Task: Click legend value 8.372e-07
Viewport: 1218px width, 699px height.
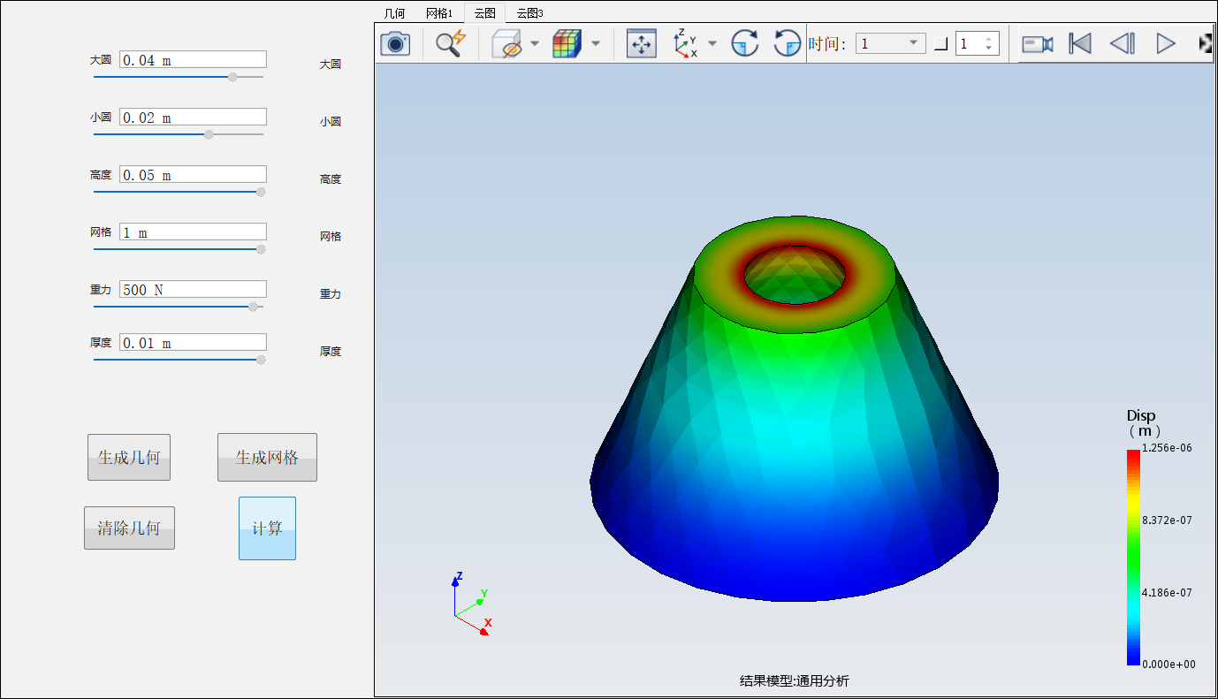Action: pyautogui.click(x=1167, y=520)
